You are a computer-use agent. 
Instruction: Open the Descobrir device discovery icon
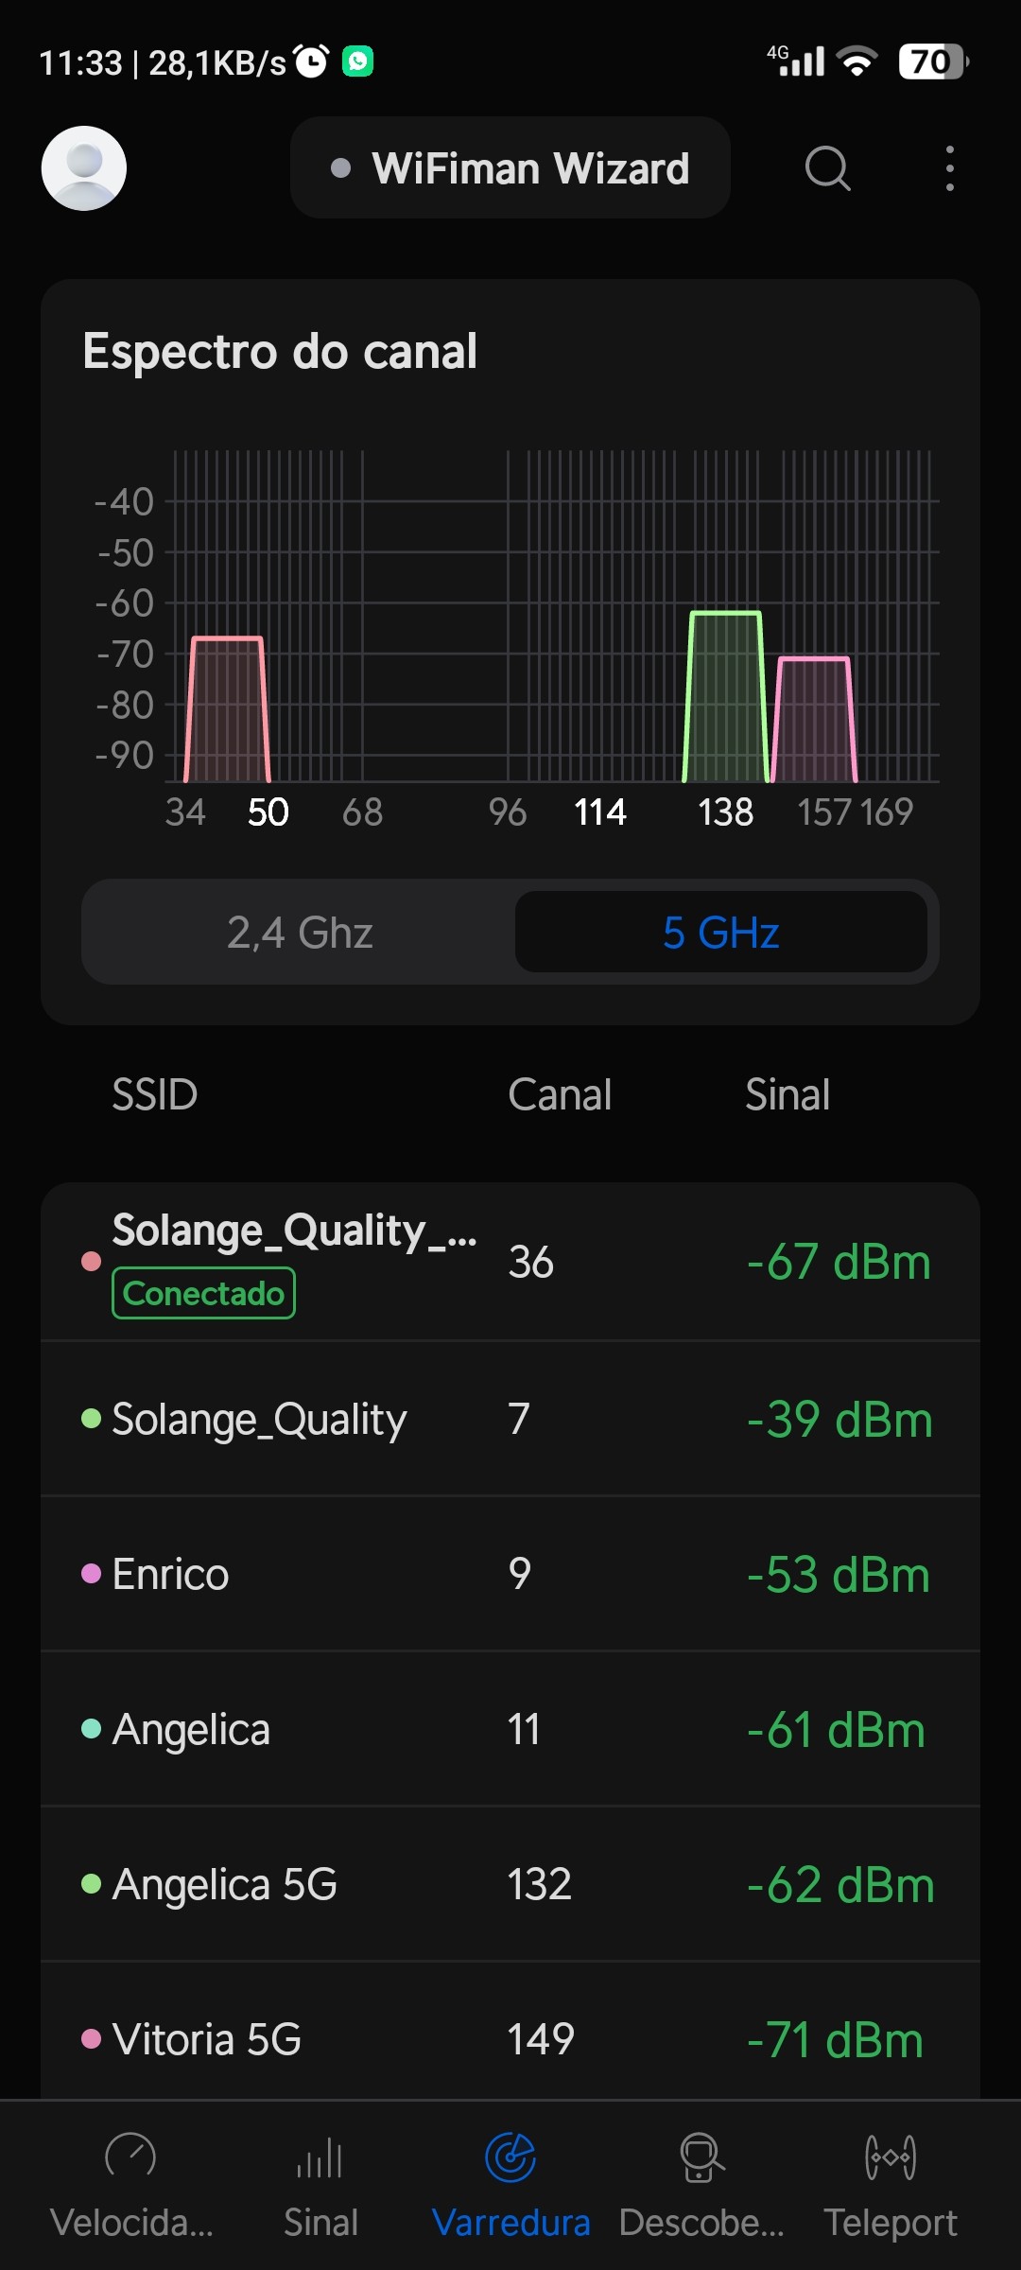tap(701, 2156)
